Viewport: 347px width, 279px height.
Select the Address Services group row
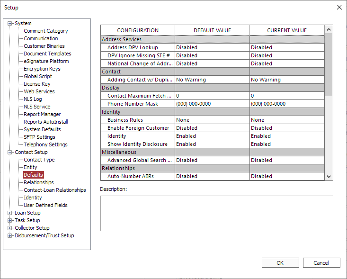(x=213, y=39)
